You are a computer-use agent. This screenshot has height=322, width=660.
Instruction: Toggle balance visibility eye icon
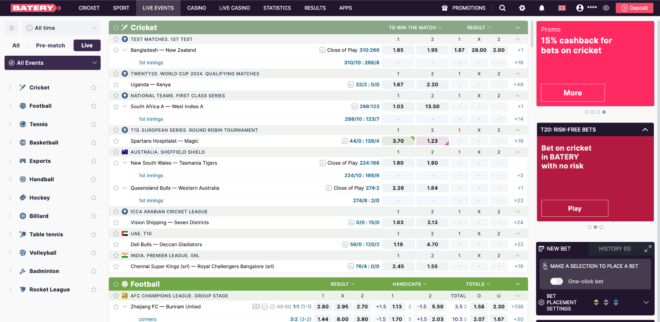606,8
